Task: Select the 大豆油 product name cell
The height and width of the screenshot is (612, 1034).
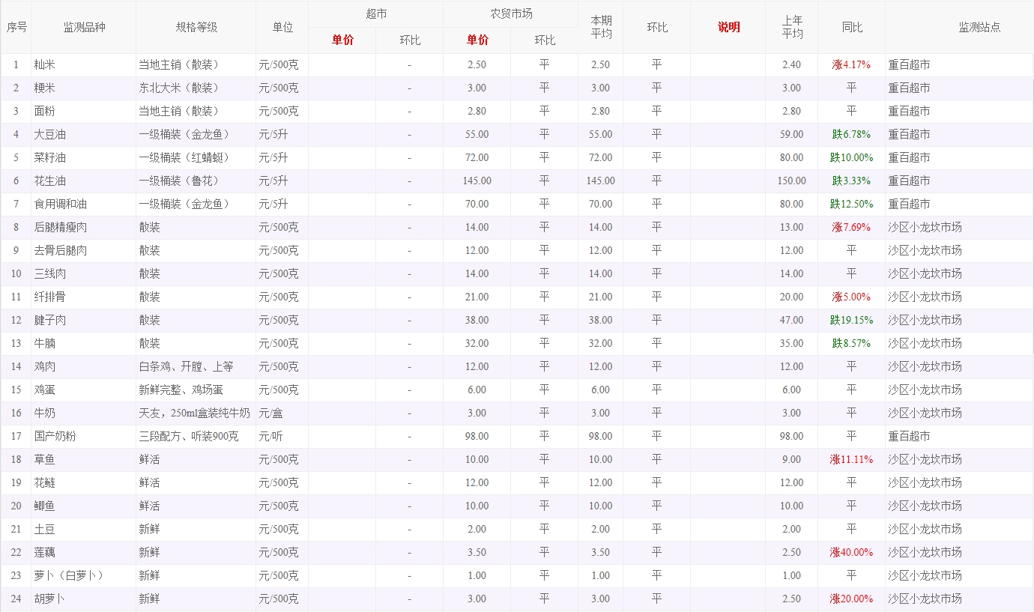Action: pyautogui.click(x=49, y=135)
